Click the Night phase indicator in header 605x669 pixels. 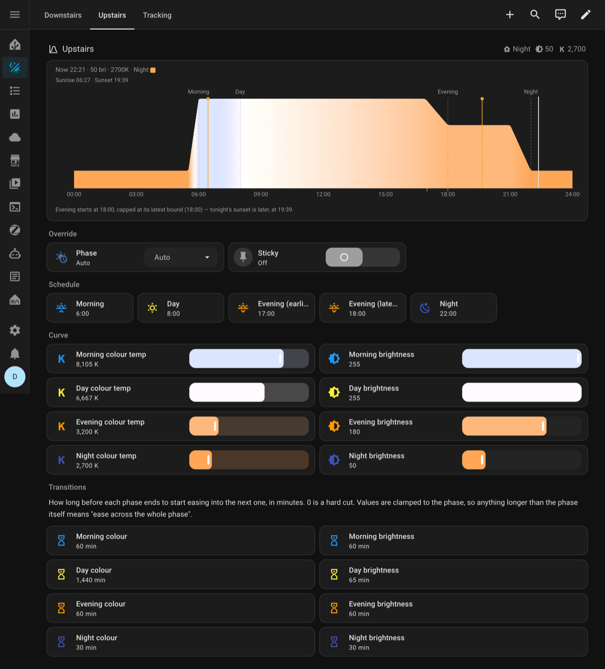pos(517,49)
